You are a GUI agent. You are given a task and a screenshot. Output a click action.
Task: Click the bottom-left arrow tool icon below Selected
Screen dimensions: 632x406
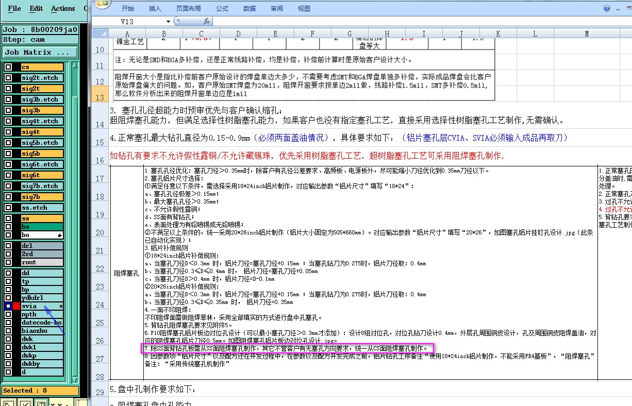8,402
